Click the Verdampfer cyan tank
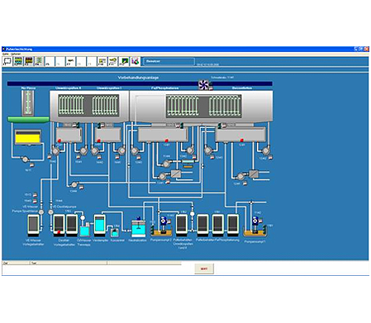This screenshot has width=371, height=323. pos(99,226)
